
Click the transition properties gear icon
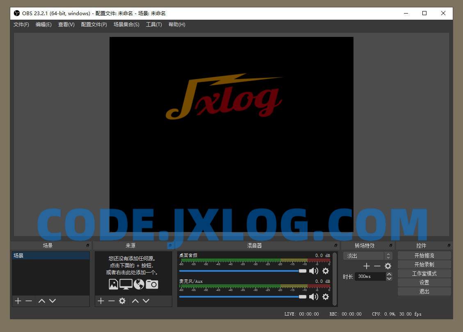388,266
